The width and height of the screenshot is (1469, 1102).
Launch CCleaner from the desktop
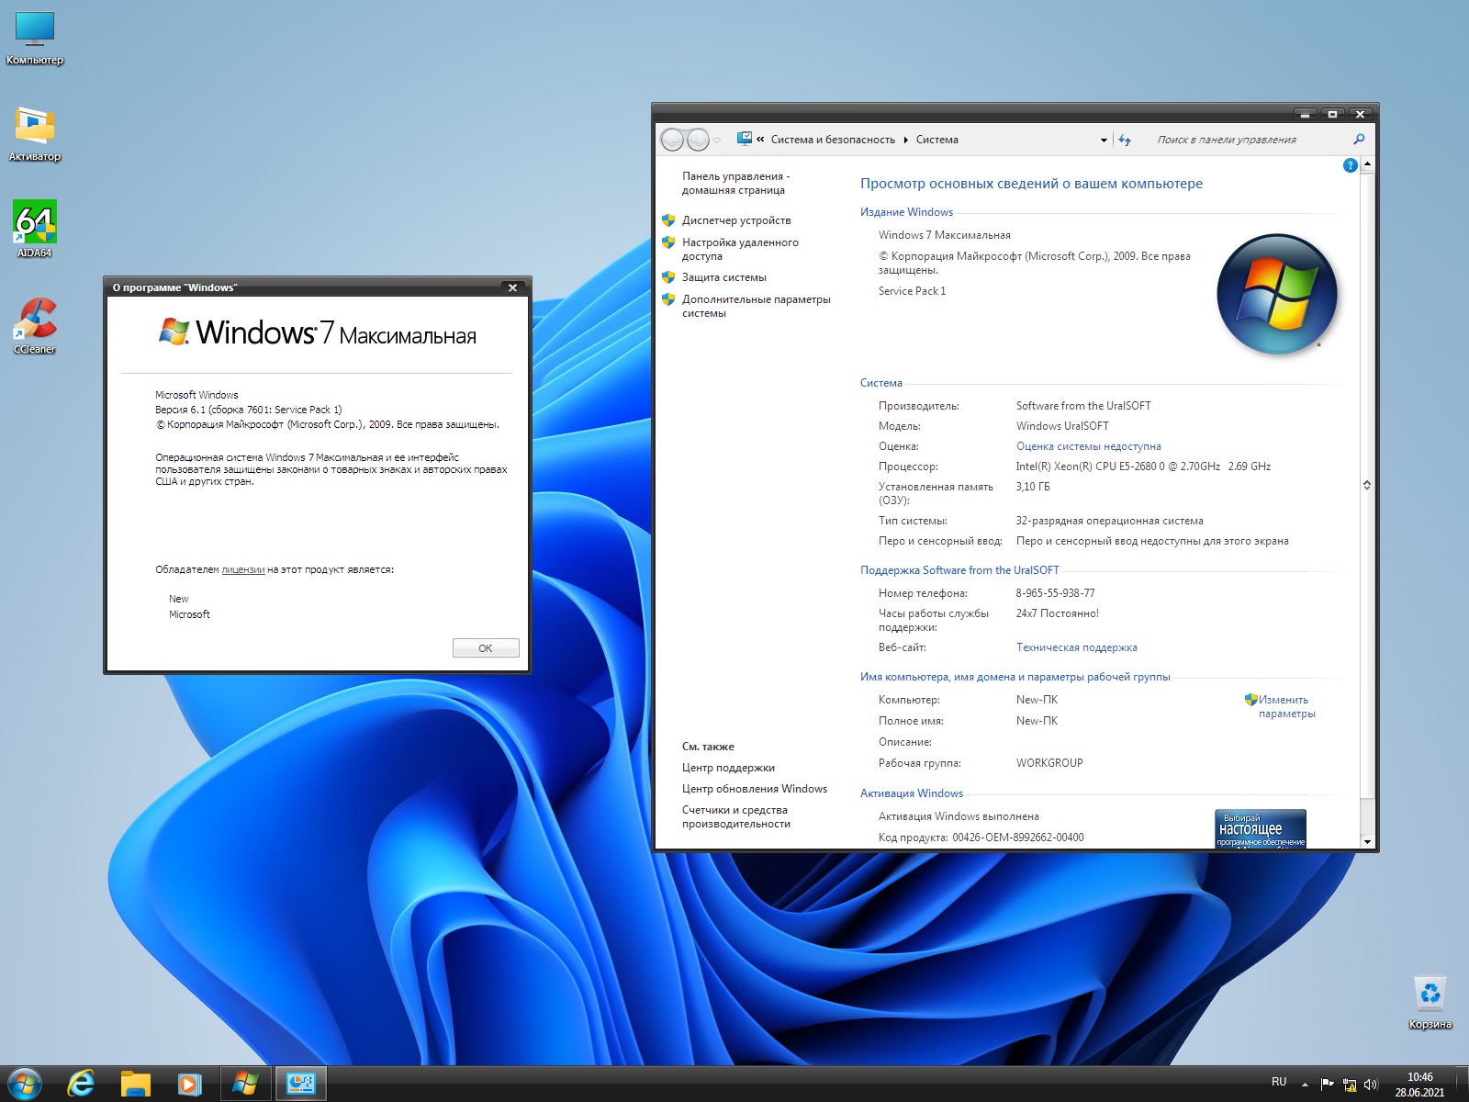click(35, 326)
